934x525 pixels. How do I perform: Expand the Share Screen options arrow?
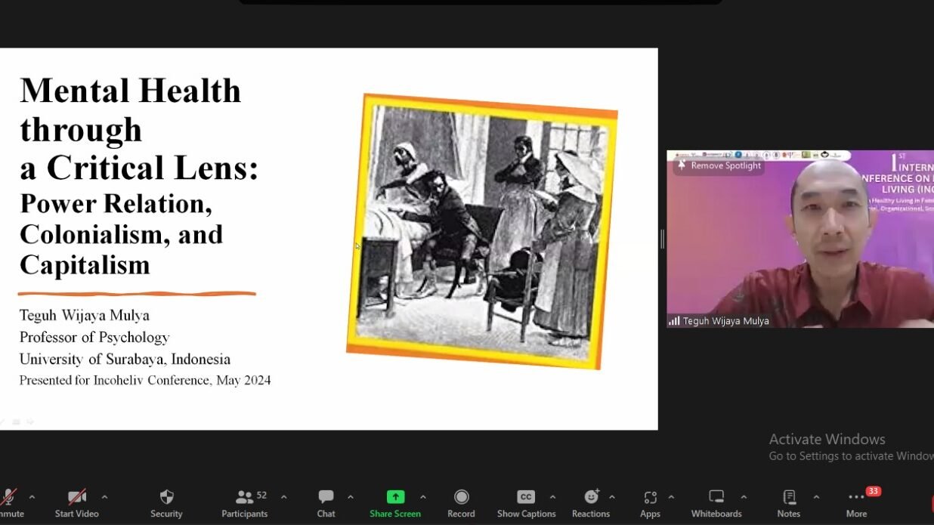tap(423, 497)
